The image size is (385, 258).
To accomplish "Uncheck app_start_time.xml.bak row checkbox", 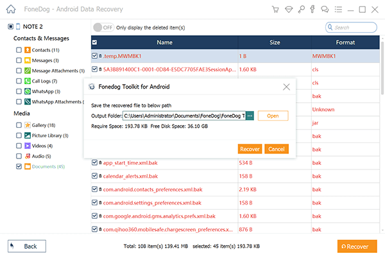I will coord(94,163).
